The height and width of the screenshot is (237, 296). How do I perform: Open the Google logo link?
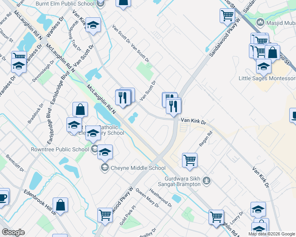pos(13,232)
